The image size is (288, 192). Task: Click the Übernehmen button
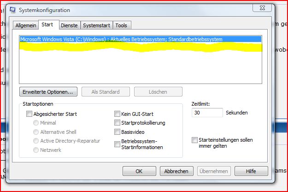point(214,171)
